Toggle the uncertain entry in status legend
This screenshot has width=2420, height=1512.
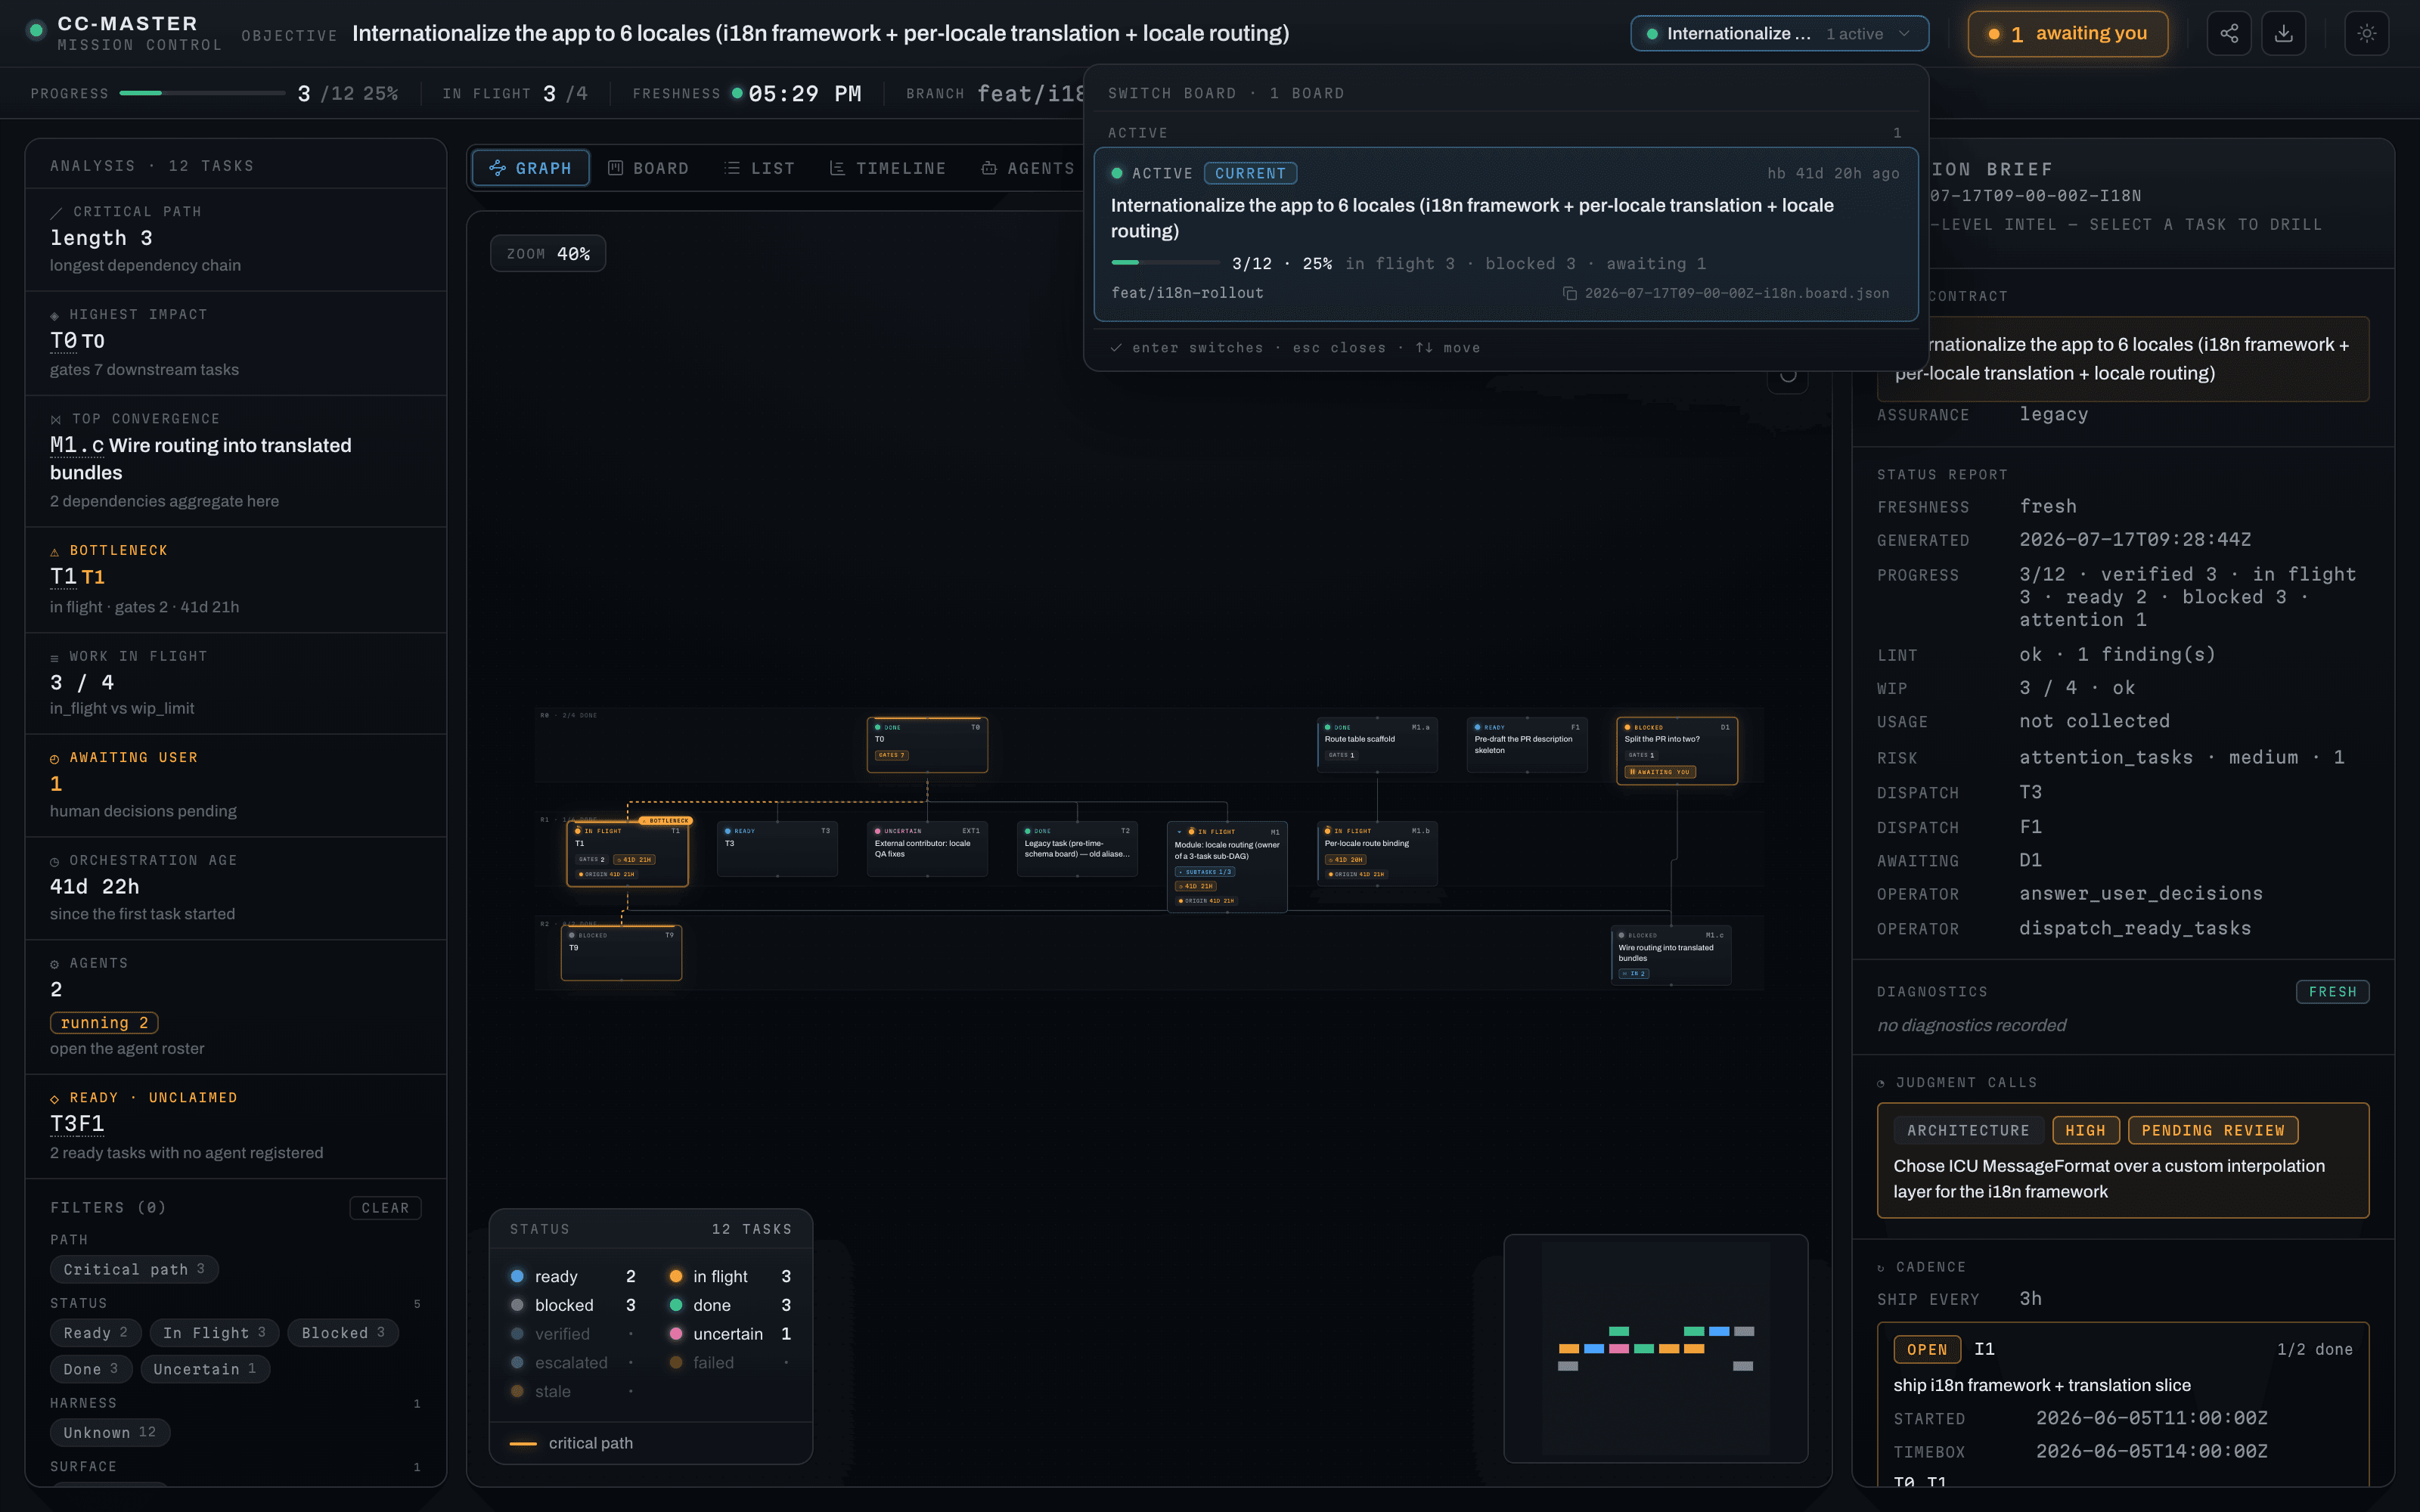coord(730,1334)
